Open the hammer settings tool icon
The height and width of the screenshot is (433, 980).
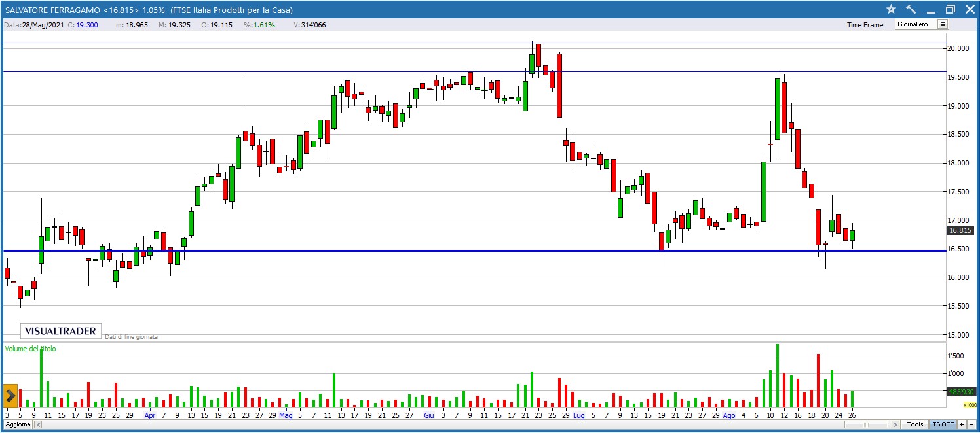(x=911, y=9)
